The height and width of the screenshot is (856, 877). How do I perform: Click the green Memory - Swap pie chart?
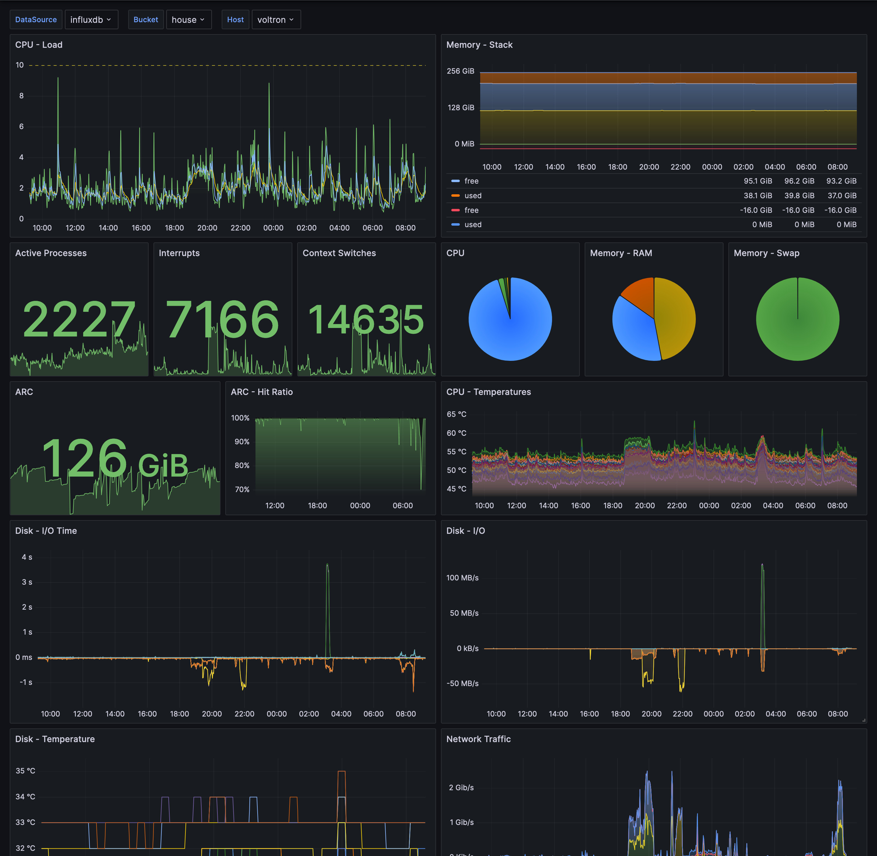pos(798,319)
